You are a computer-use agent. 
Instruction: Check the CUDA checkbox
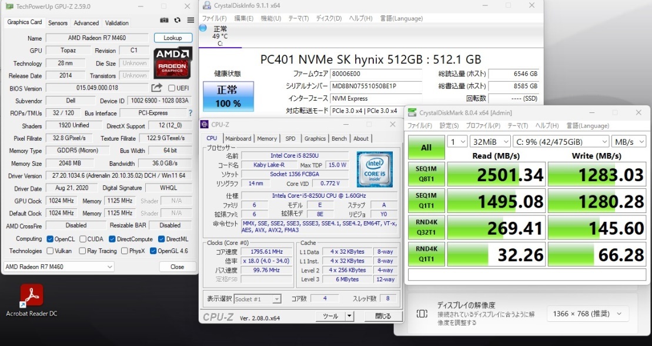pos(83,239)
